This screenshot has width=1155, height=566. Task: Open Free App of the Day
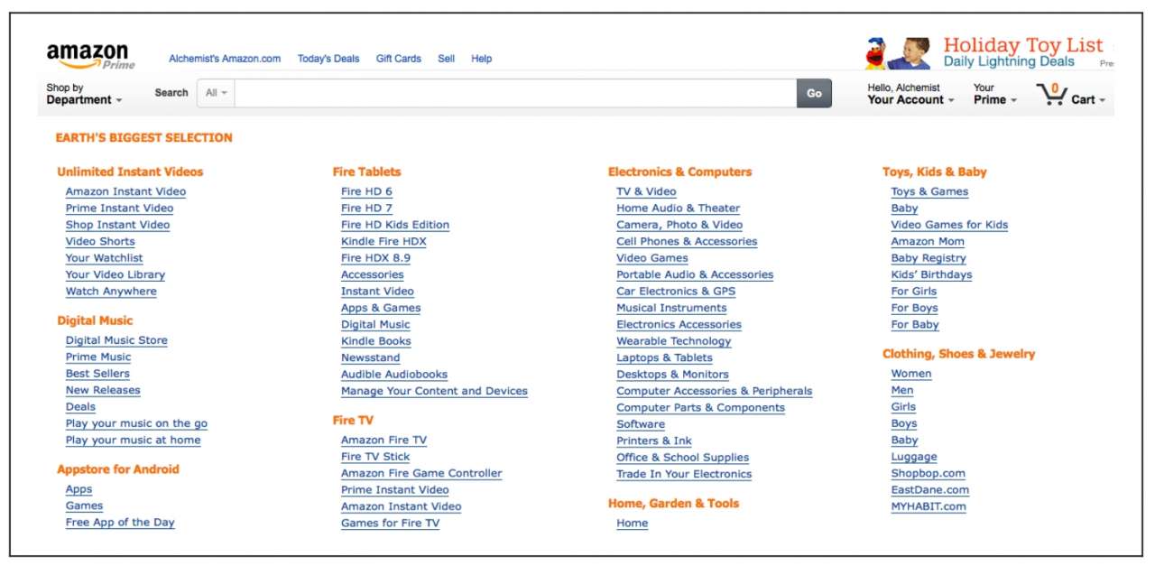click(x=120, y=523)
